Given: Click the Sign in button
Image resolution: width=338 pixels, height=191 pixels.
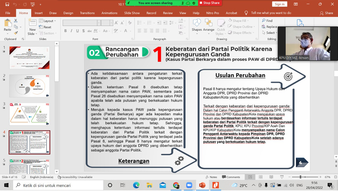Looking at the screenshot, I should click(279, 4).
